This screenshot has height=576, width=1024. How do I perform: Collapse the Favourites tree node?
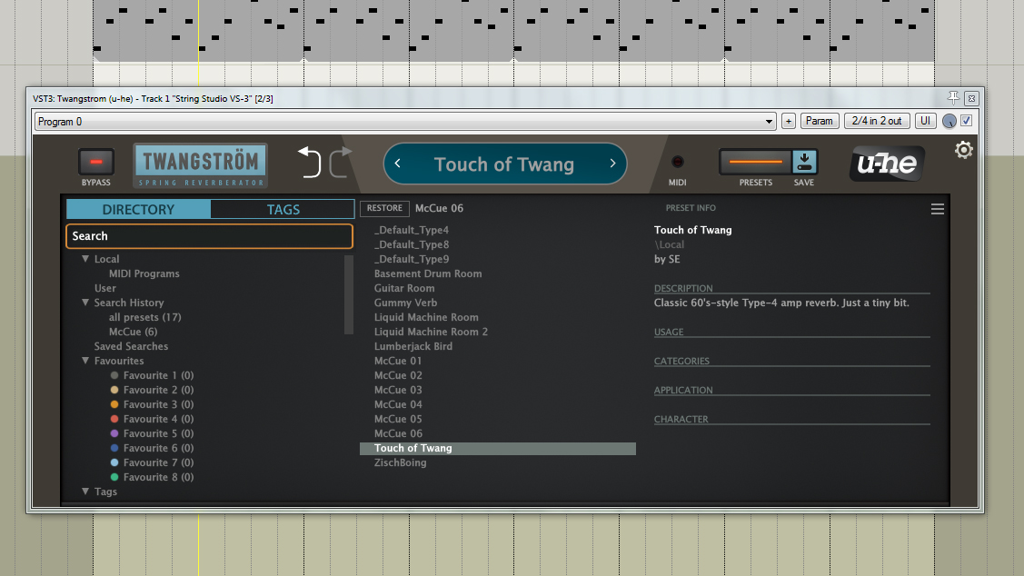(x=85, y=361)
